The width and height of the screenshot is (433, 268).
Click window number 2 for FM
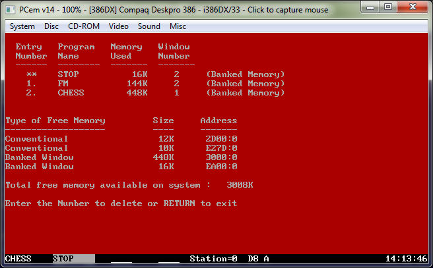click(x=177, y=84)
